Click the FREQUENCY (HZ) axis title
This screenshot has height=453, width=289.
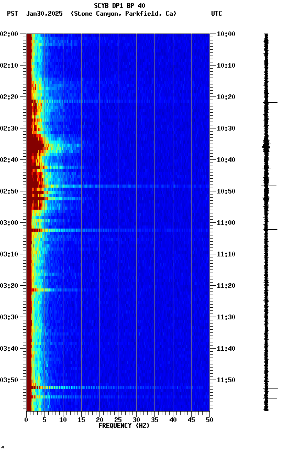click(124, 426)
